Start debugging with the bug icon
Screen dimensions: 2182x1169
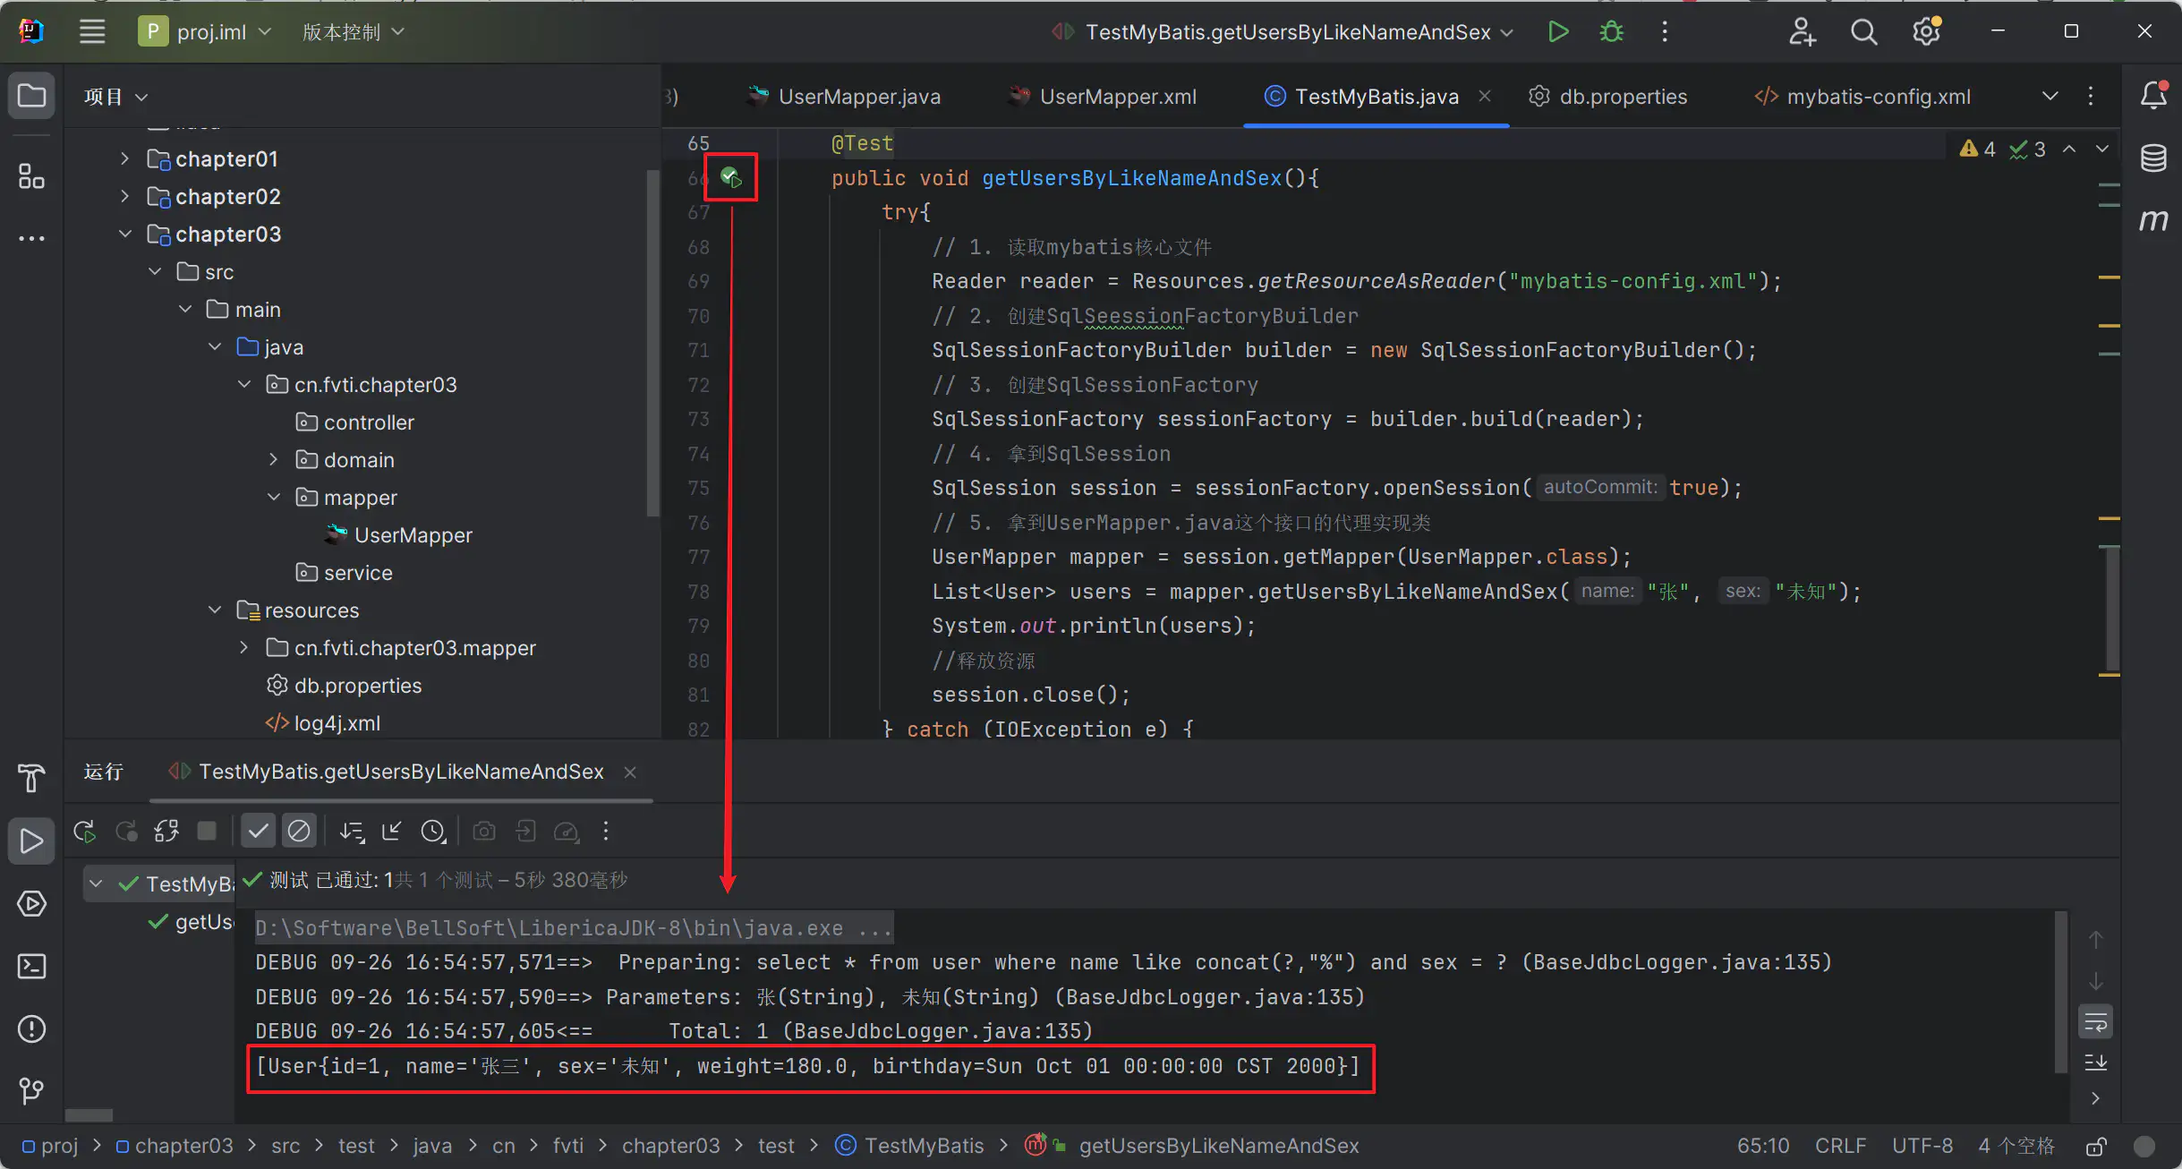coord(1612,32)
